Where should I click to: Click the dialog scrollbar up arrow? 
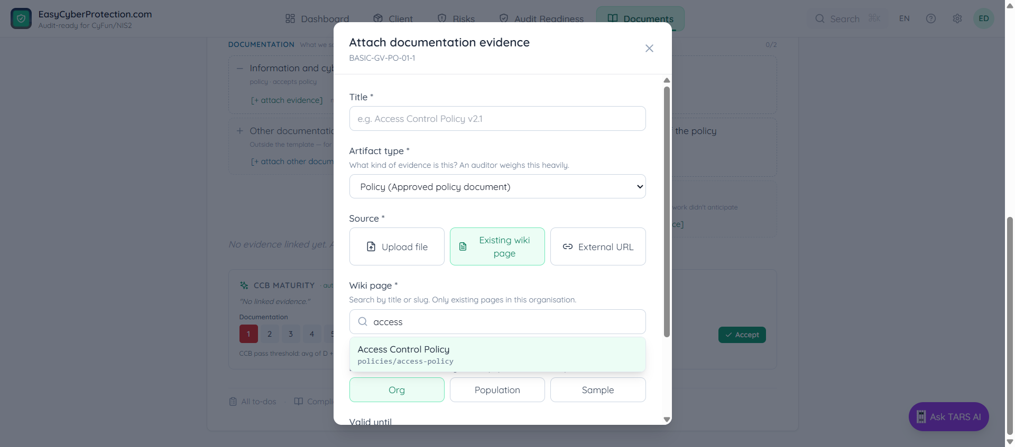pos(667,80)
